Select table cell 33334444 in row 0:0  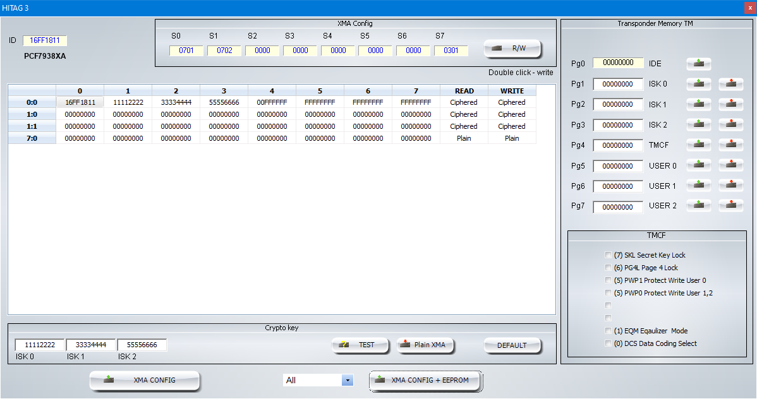click(x=176, y=102)
